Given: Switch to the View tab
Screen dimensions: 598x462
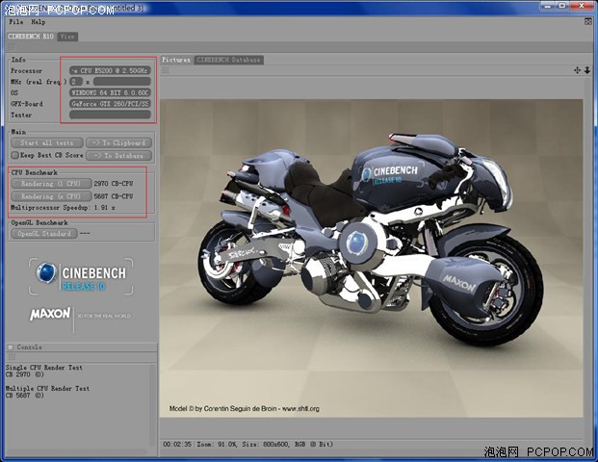Looking at the screenshot, I should (67, 37).
